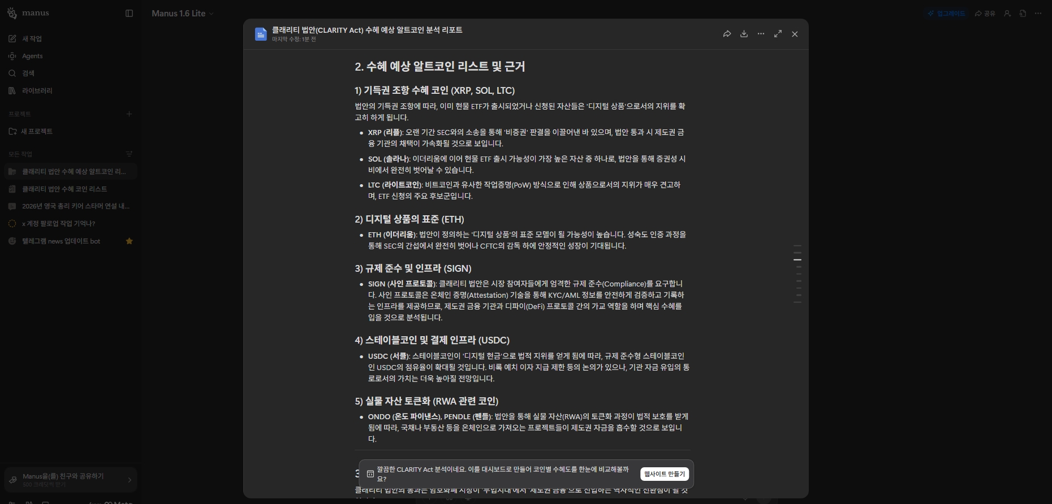Click the 업그레이드 upgrade button

coord(946,14)
